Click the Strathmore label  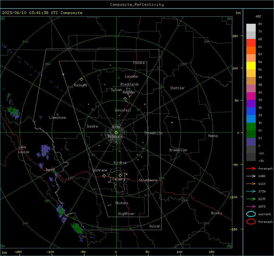tap(148, 180)
